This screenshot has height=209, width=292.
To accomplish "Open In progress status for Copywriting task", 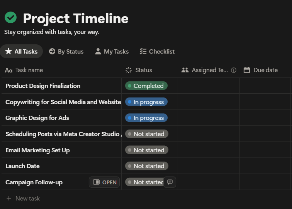I will pos(146,102).
